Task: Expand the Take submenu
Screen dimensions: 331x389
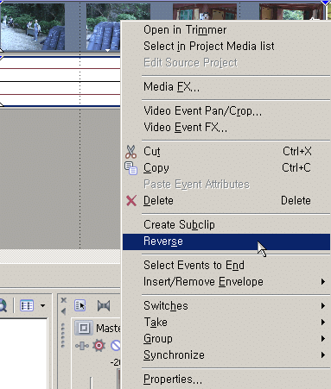Action: click(226, 323)
